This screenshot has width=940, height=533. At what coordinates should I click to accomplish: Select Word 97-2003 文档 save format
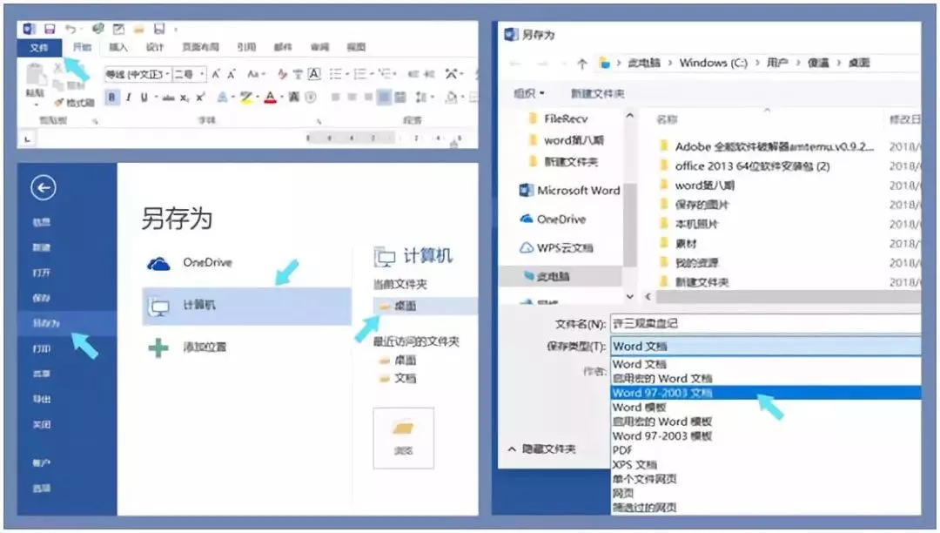pos(666,394)
